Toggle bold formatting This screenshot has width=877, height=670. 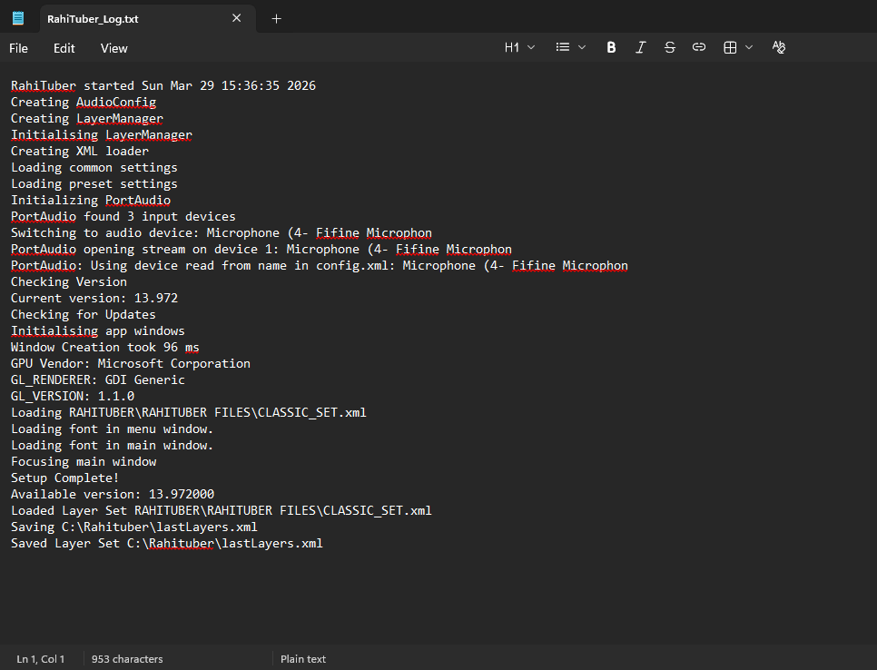pyautogui.click(x=611, y=47)
